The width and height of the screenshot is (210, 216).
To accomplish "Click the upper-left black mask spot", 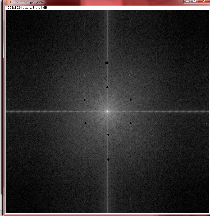I will pyautogui.click(x=85, y=100).
